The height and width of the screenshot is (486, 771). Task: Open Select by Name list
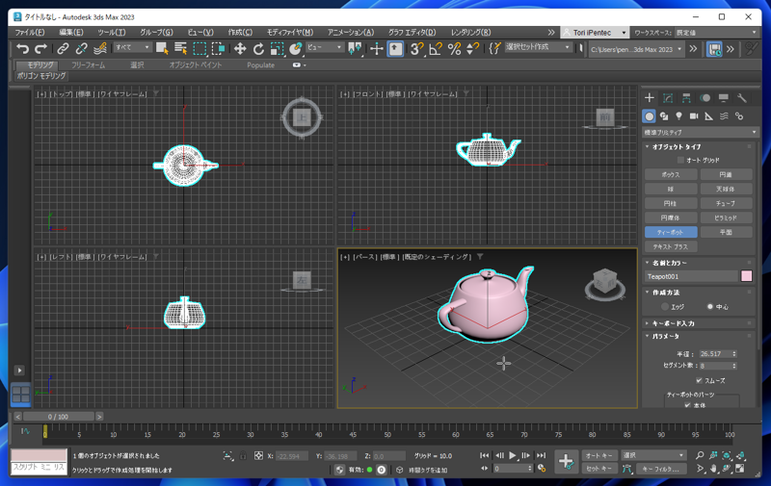[x=180, y=48]
